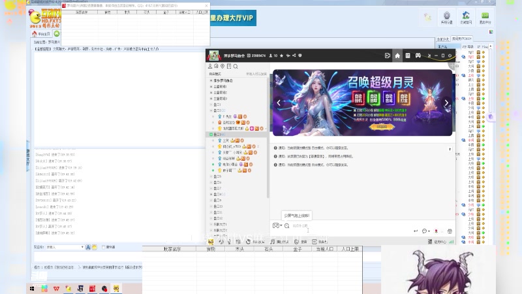
Task: Toggle the microphone icon on the bottom toolbar
Action: pos(229,242)
